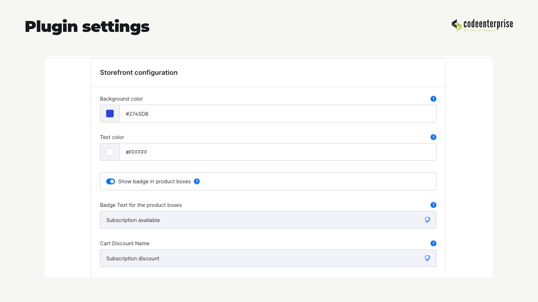Focus the Subscription available text field
The image size is (538, 302).
tap(268, 220)
